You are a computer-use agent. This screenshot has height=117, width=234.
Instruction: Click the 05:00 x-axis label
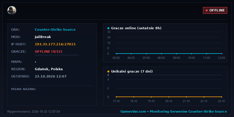pyautogui.click(x=116, y=58)
